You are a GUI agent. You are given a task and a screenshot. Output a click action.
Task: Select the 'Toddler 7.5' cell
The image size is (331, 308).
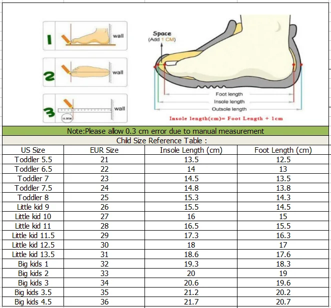[x=33, y=188]
